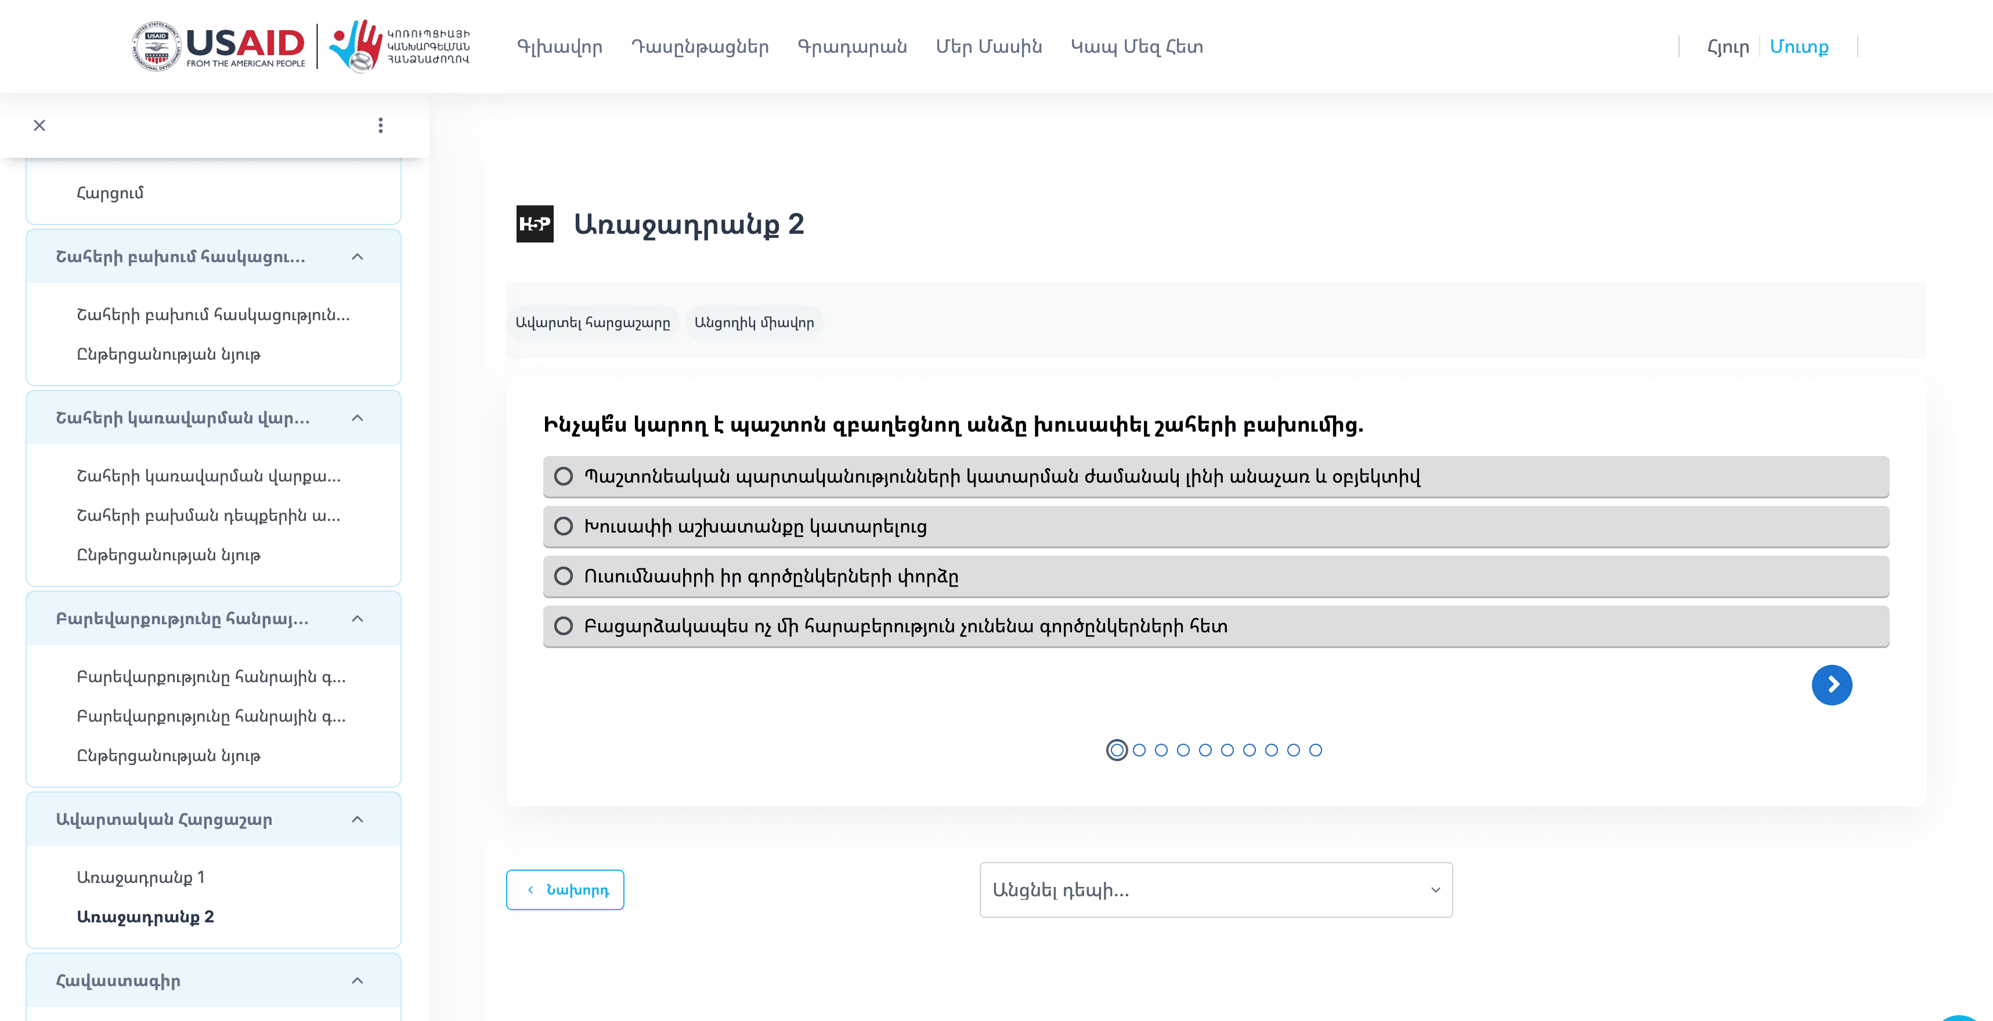Image resolution: width=1993 pixels, height=1021 pixels.
Task: Click the H5P content type icon
Action: pos(535,225)
